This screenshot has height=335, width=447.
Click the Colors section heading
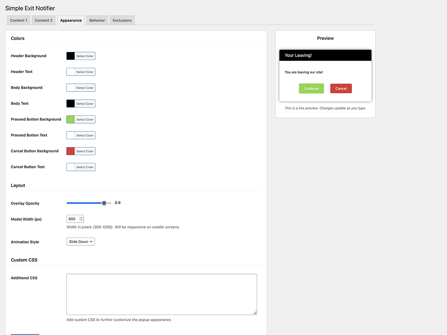tap(18, 38)
